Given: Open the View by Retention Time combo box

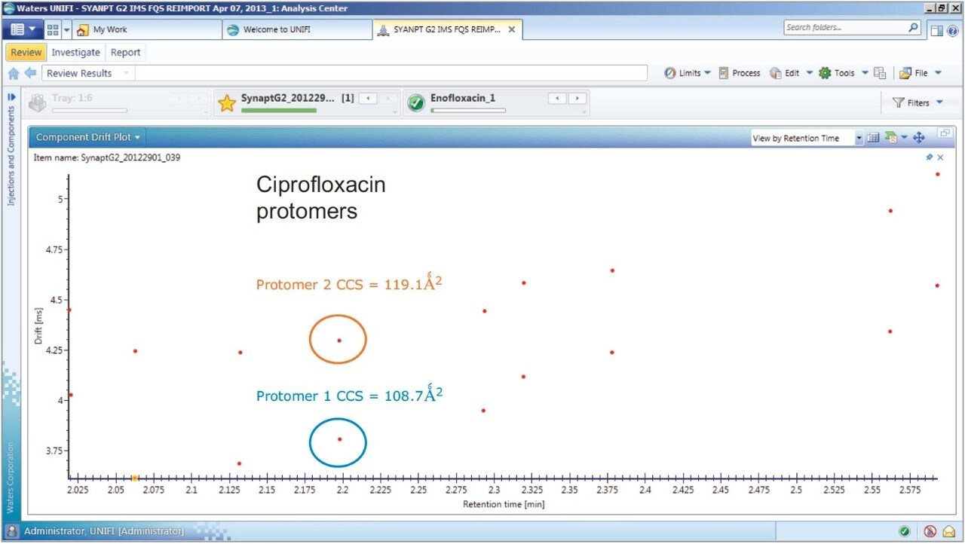Looking at the screenshot, I should [x=807, y=138].
